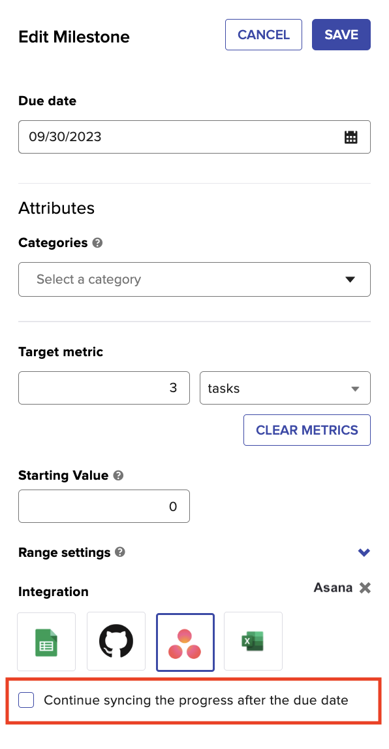
Task: Click the SAVE button
Action: click(341, 35)
